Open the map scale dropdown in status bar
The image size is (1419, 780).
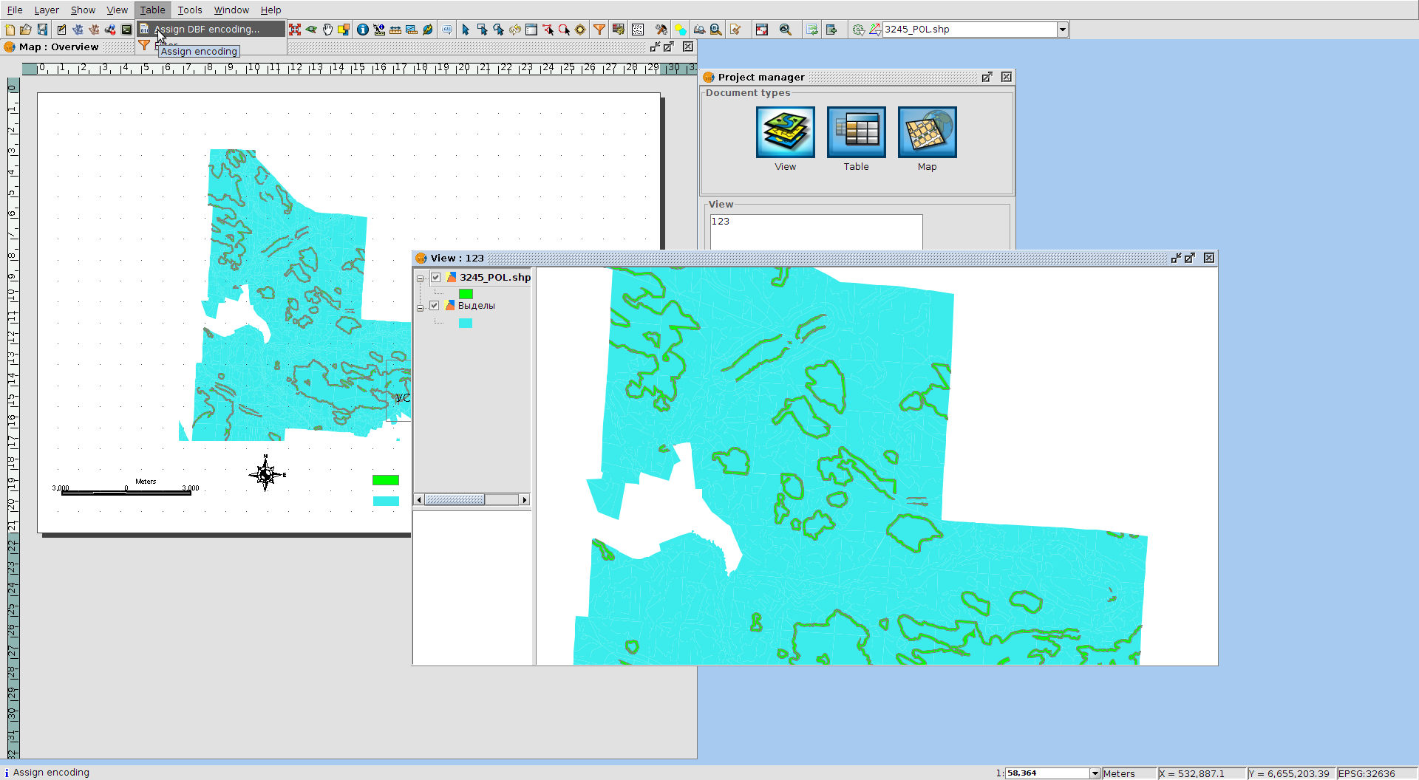click(1095, 773)
